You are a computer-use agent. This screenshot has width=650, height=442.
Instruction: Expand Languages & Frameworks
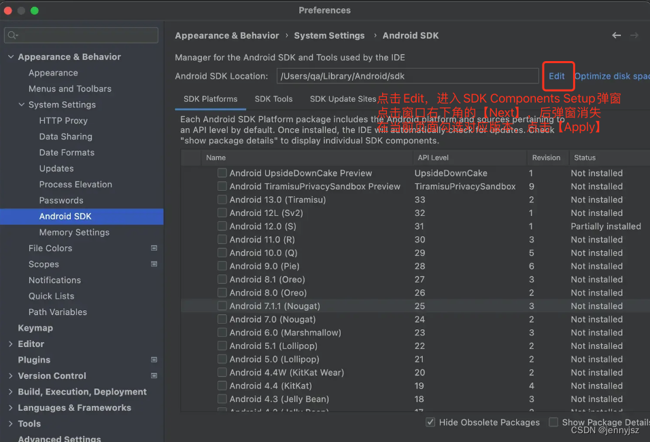[x=11, y=407]
